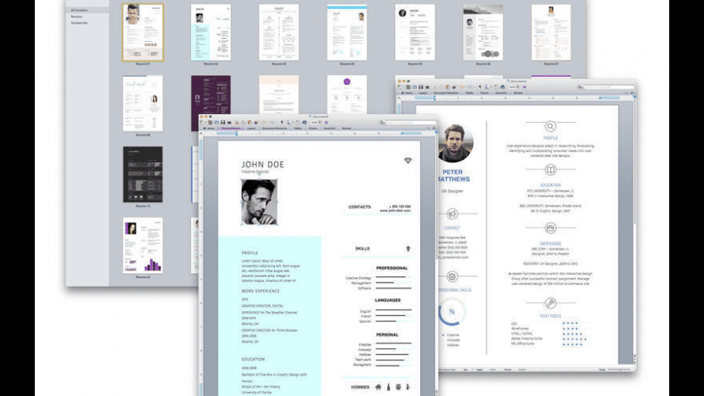Click diamond icon at top of John Doe resume
Image resolution: width=704 pixels, height=396 pixels.
408,160
